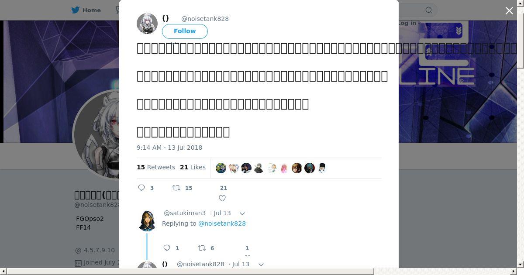Open the Log in dropdown
The image size is (524, 275).
pyautogui.click(x=409, y=23)
